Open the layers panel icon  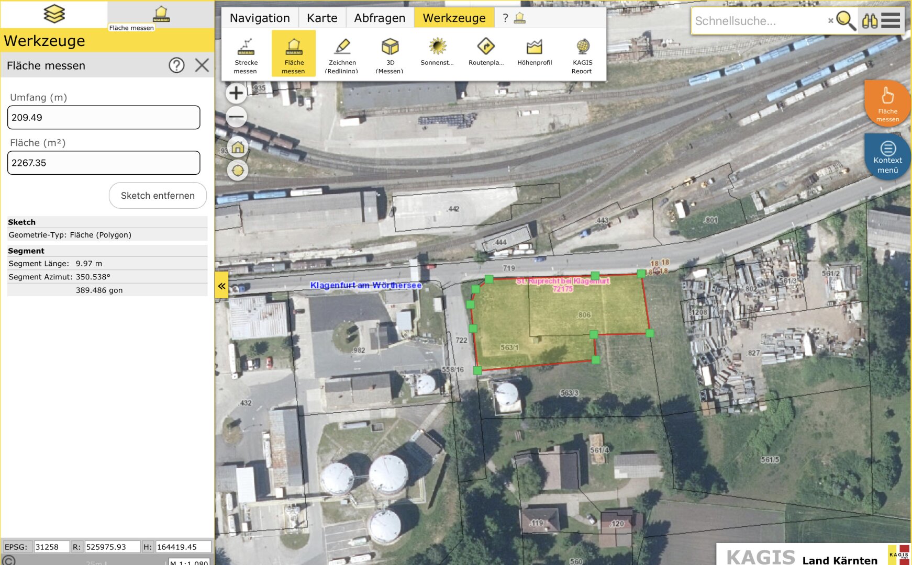click(54, 14)
